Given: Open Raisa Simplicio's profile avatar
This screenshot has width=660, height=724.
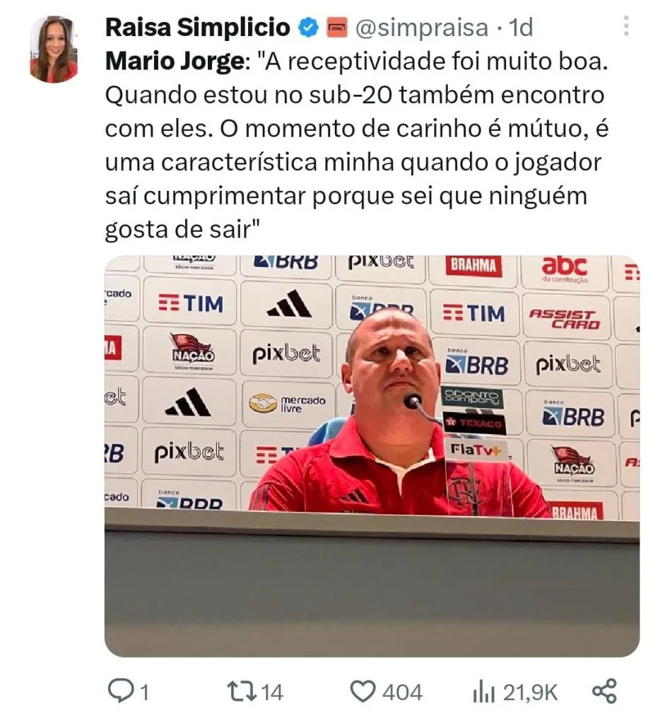Looking at the screenshot, I should click(54, 49).
